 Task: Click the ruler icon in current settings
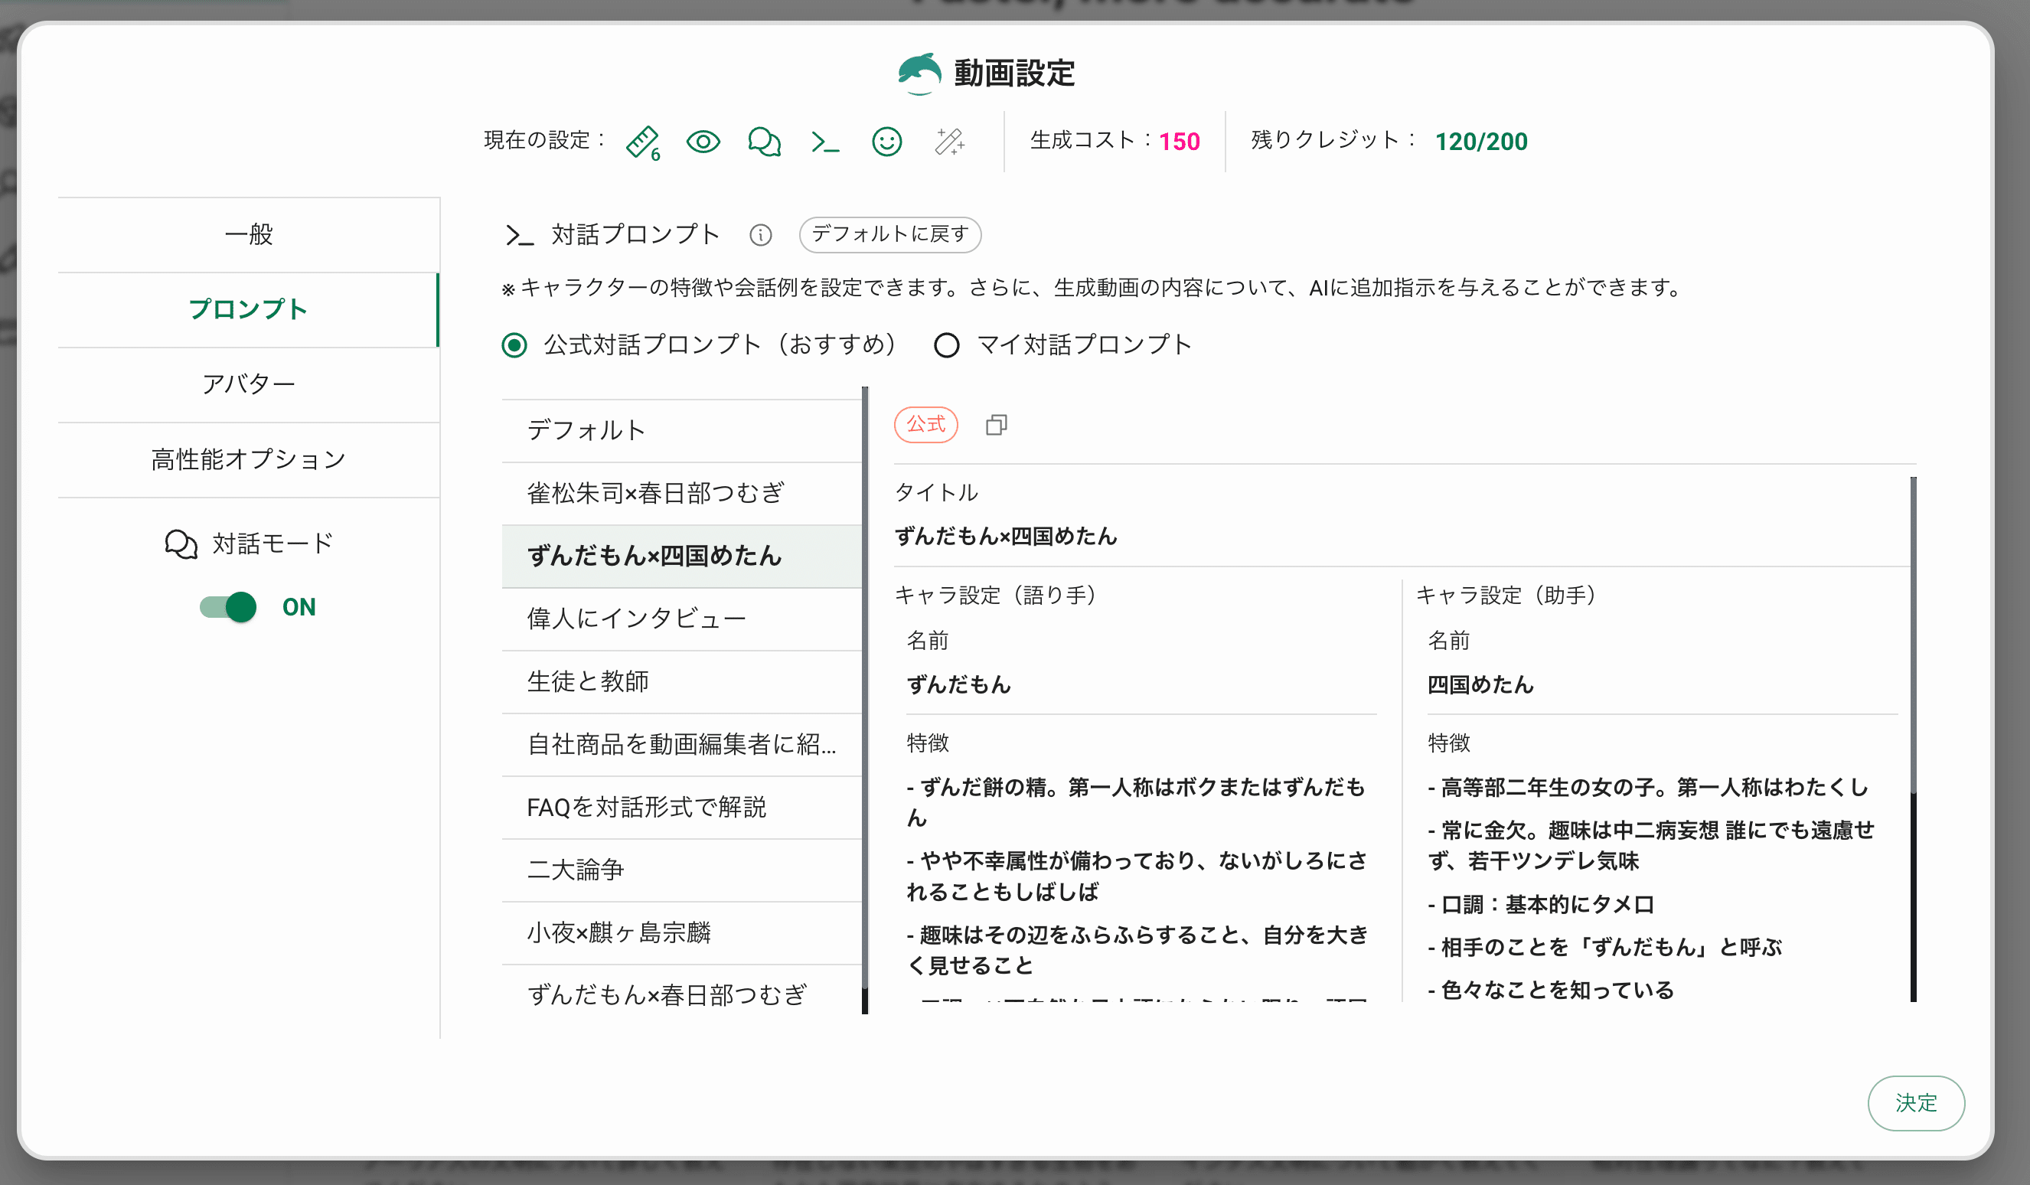click(x=642, y=142)
